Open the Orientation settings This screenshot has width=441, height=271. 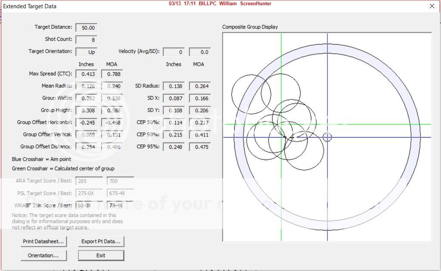[43, 255]
